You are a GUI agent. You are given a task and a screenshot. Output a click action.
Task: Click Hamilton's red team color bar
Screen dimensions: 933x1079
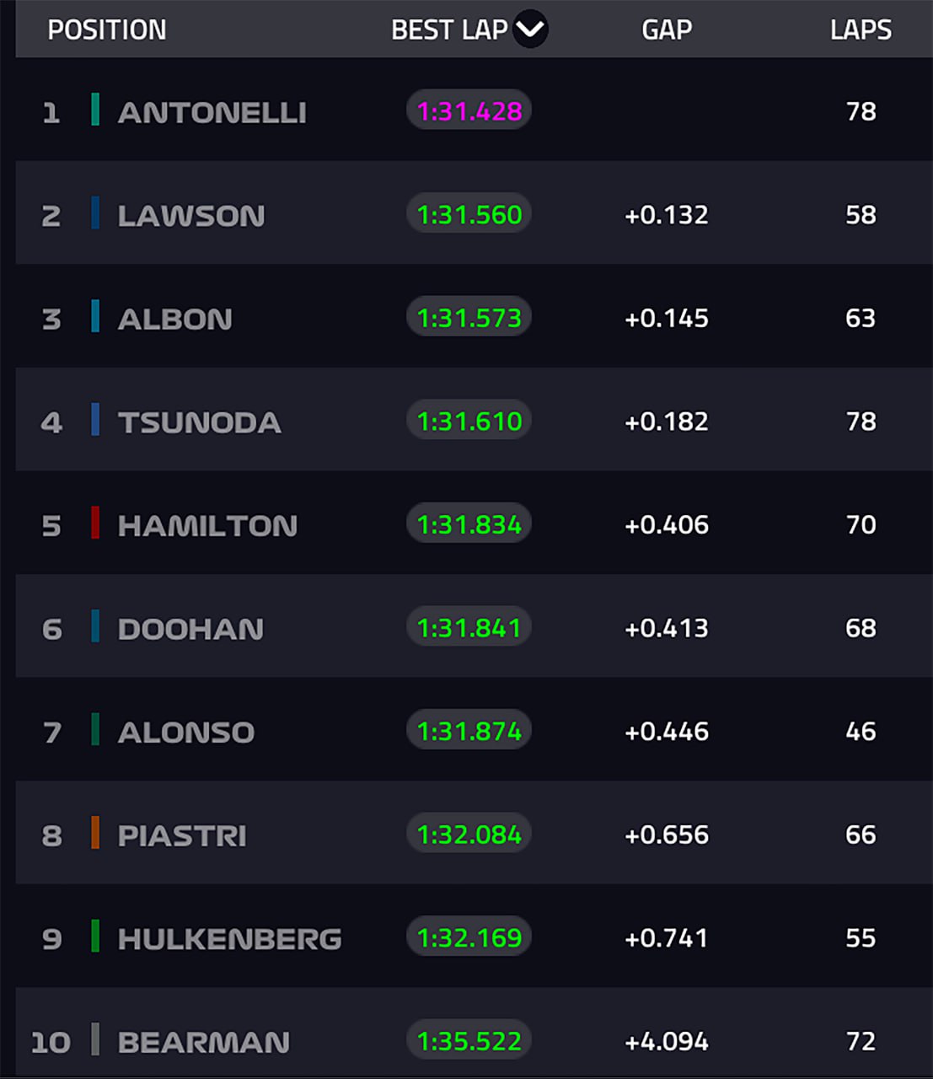point(95,523)
